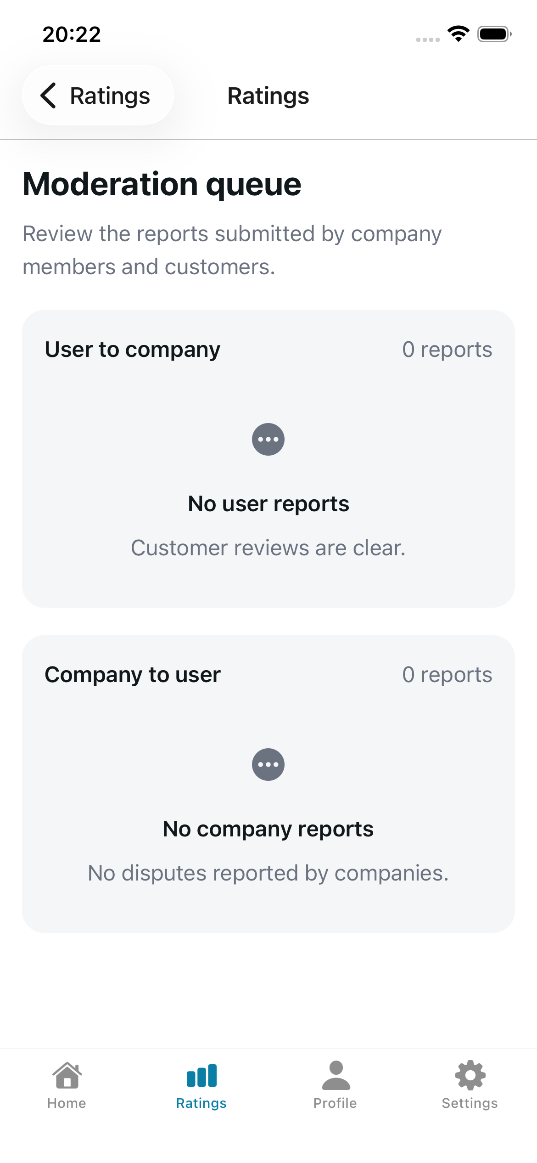The height and width of the screenshot is (1163, 537).
Task: Select the Ratings tab in bottom bar
Action: tap(201, 1085)
